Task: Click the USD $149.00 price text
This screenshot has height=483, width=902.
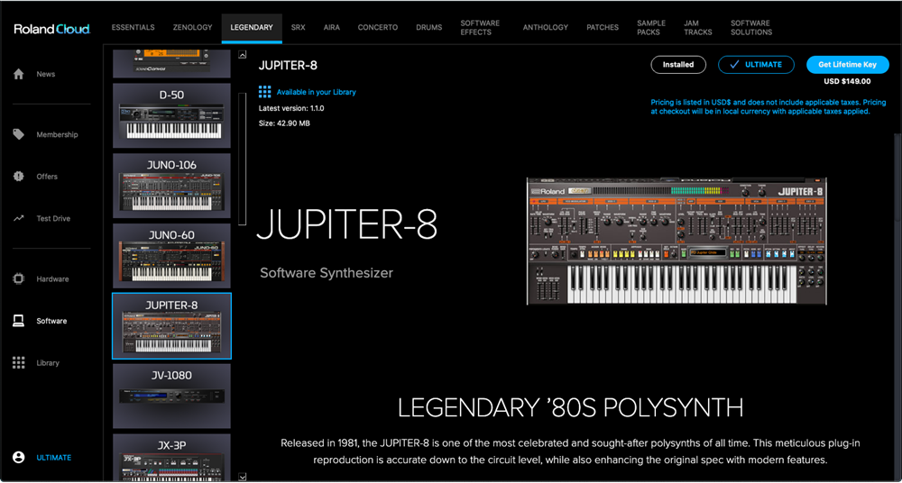Action: point(847,82)
